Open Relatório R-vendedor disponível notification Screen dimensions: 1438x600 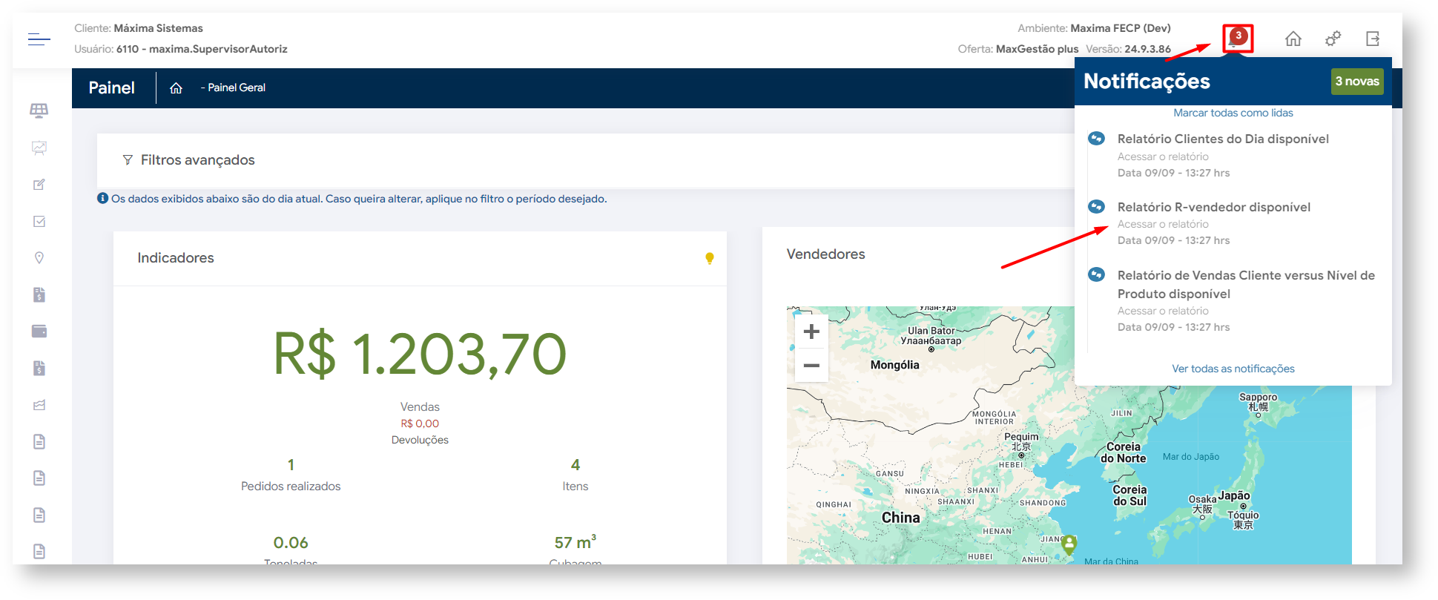pos(1213,208)
